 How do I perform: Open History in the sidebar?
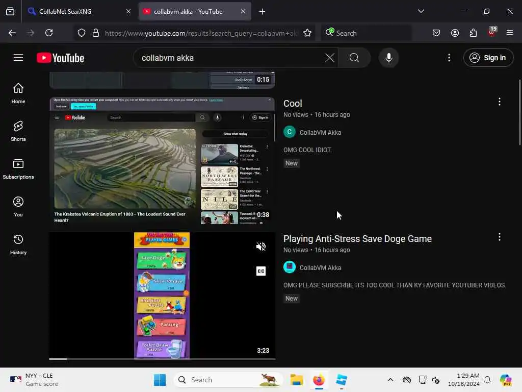(x=18, y=244)
